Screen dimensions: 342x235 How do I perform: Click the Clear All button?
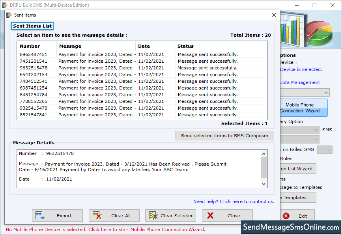click(114, 216)
